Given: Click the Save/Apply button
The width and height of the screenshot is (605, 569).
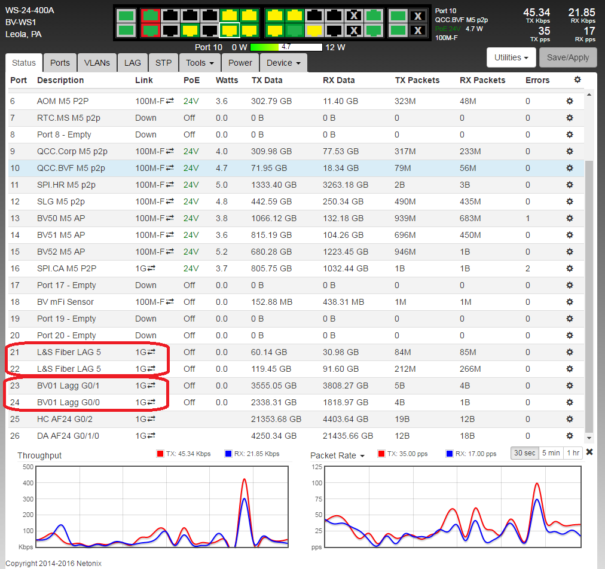Looking at the screenshot, I should pyautogui.click(x=568, y=58).
